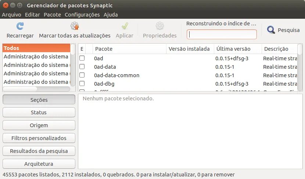305x179 pixels.
Task: Click version 0.0.15-1 of 0ad-data
Action: (225, 67)
